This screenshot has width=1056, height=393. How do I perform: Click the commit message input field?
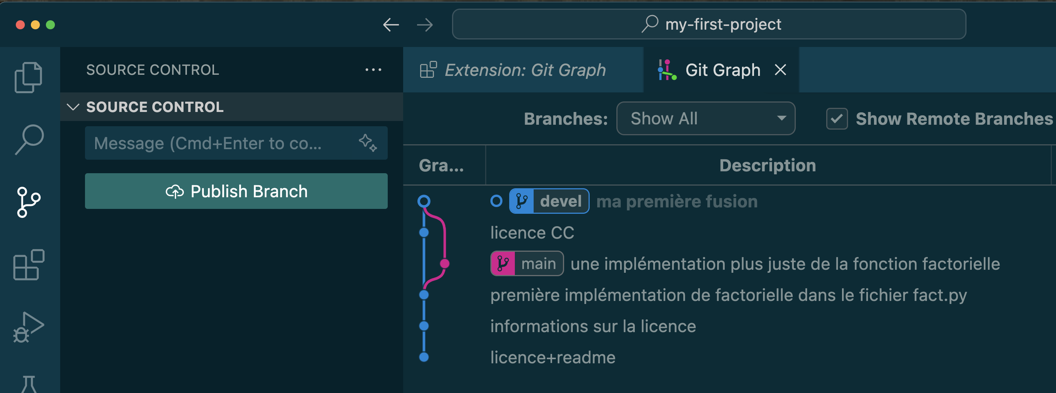click(x=222, y=143)
